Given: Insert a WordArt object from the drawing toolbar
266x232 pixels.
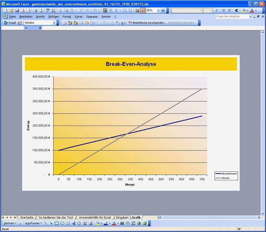Looking at the screenshot, I should pyautogui.click(x=73, y=223).
